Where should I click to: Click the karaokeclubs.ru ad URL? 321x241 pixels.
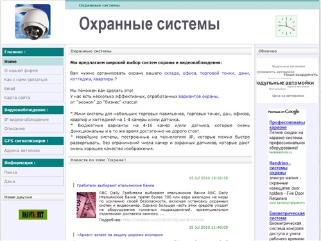(281, 152)
